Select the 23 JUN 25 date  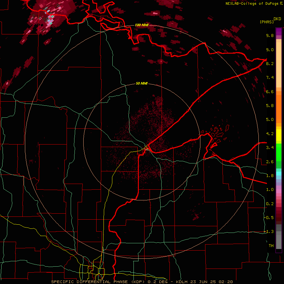(203, 282)
